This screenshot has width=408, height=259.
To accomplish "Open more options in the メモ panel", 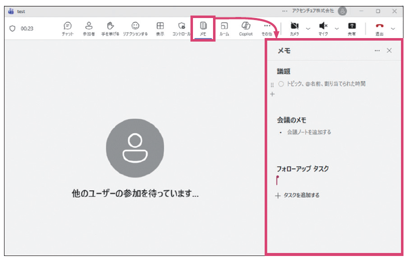I will [377, 51].
